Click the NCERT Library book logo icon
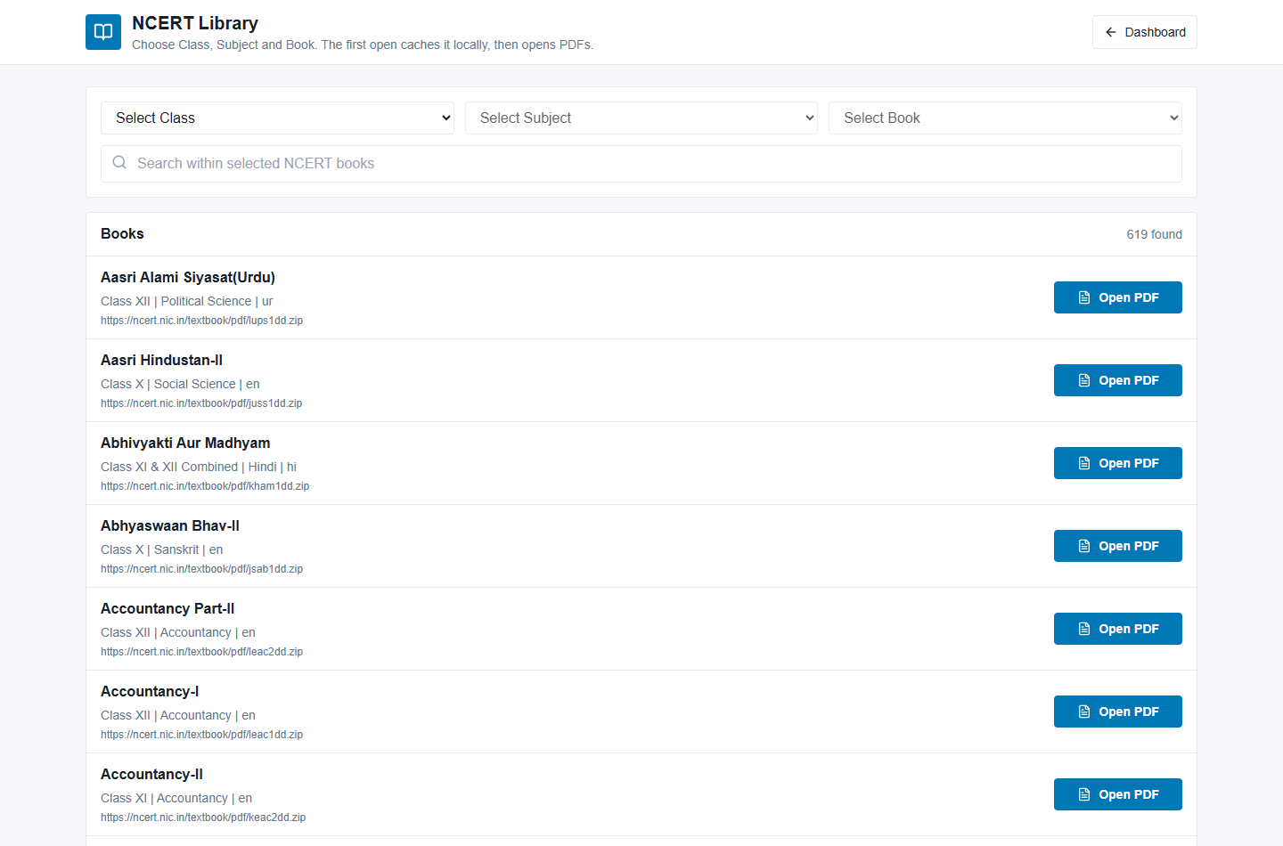Image resolution: width=1283 pixels, height=846 pixels. [x=103, y=32]
